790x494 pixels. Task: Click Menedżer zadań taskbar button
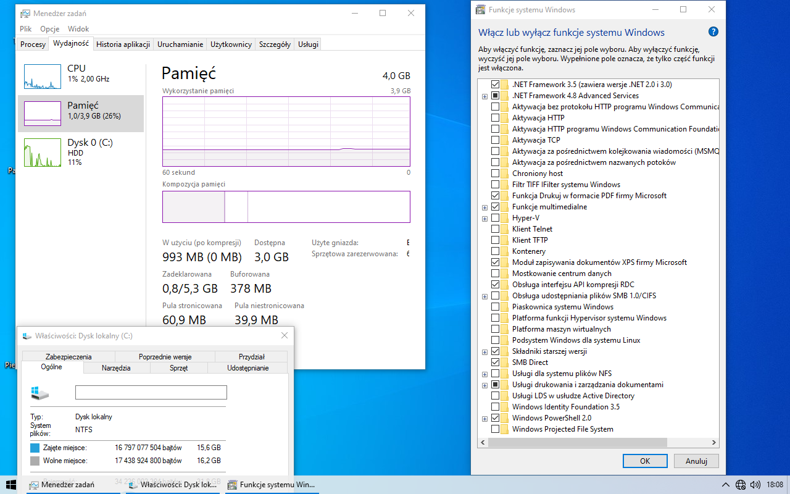[x=62, y=485]
